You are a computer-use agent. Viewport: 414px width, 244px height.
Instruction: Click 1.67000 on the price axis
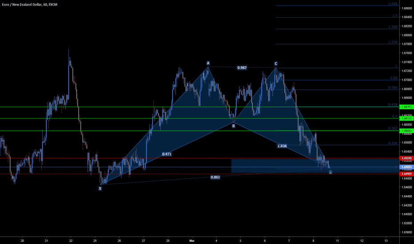tap(406, 80)
